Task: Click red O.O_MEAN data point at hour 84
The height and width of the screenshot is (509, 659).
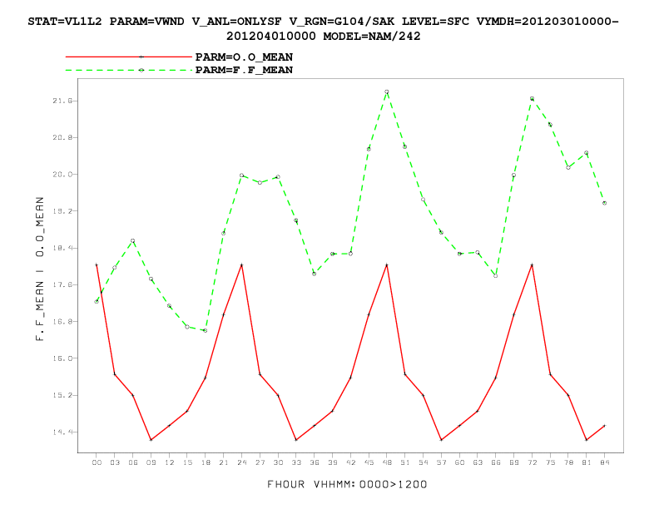Action: (604, 426)
